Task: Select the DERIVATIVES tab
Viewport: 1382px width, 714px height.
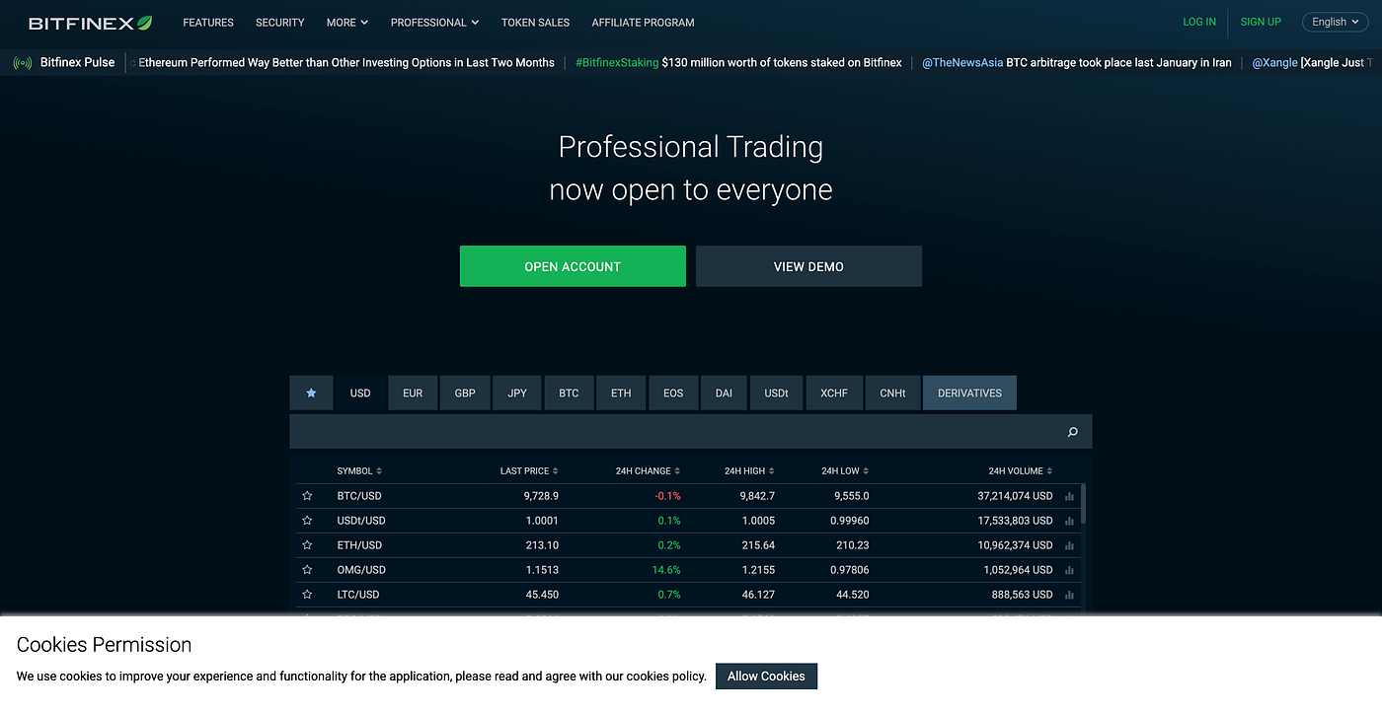Action: [x=969, y=393]
